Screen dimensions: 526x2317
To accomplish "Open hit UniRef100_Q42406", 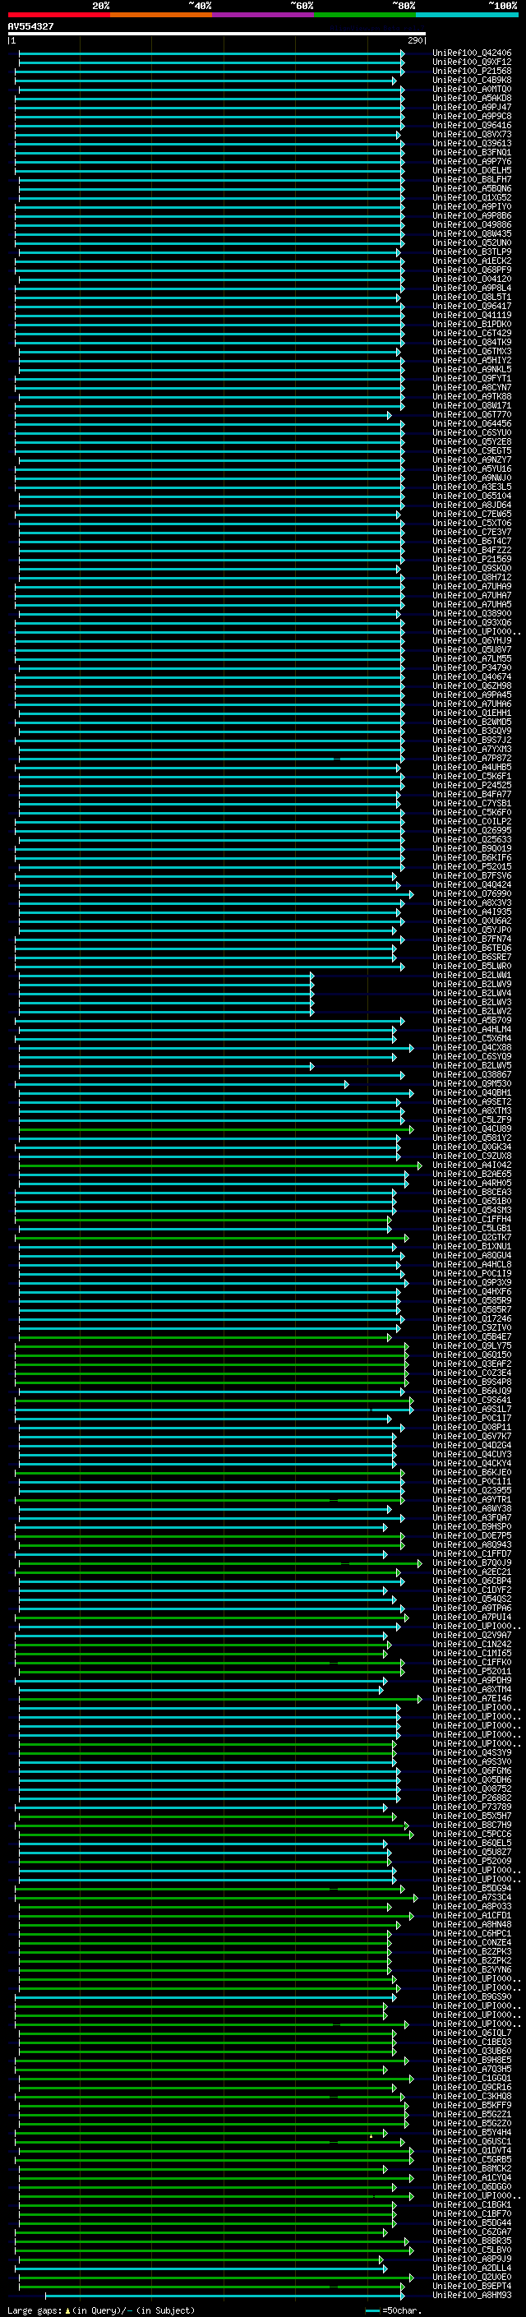I will 472,53.
